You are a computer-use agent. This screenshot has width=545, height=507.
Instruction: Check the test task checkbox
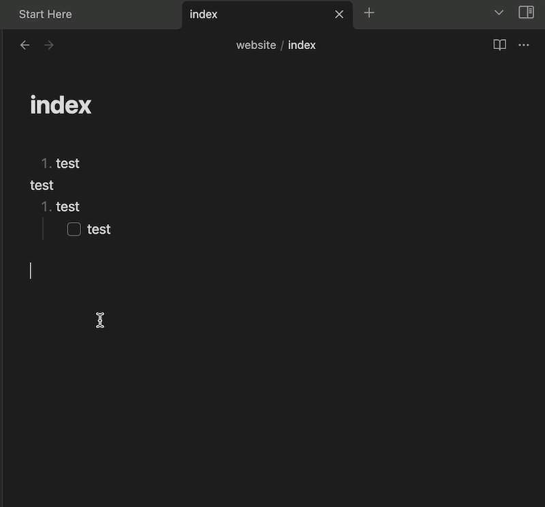point(74,230)
